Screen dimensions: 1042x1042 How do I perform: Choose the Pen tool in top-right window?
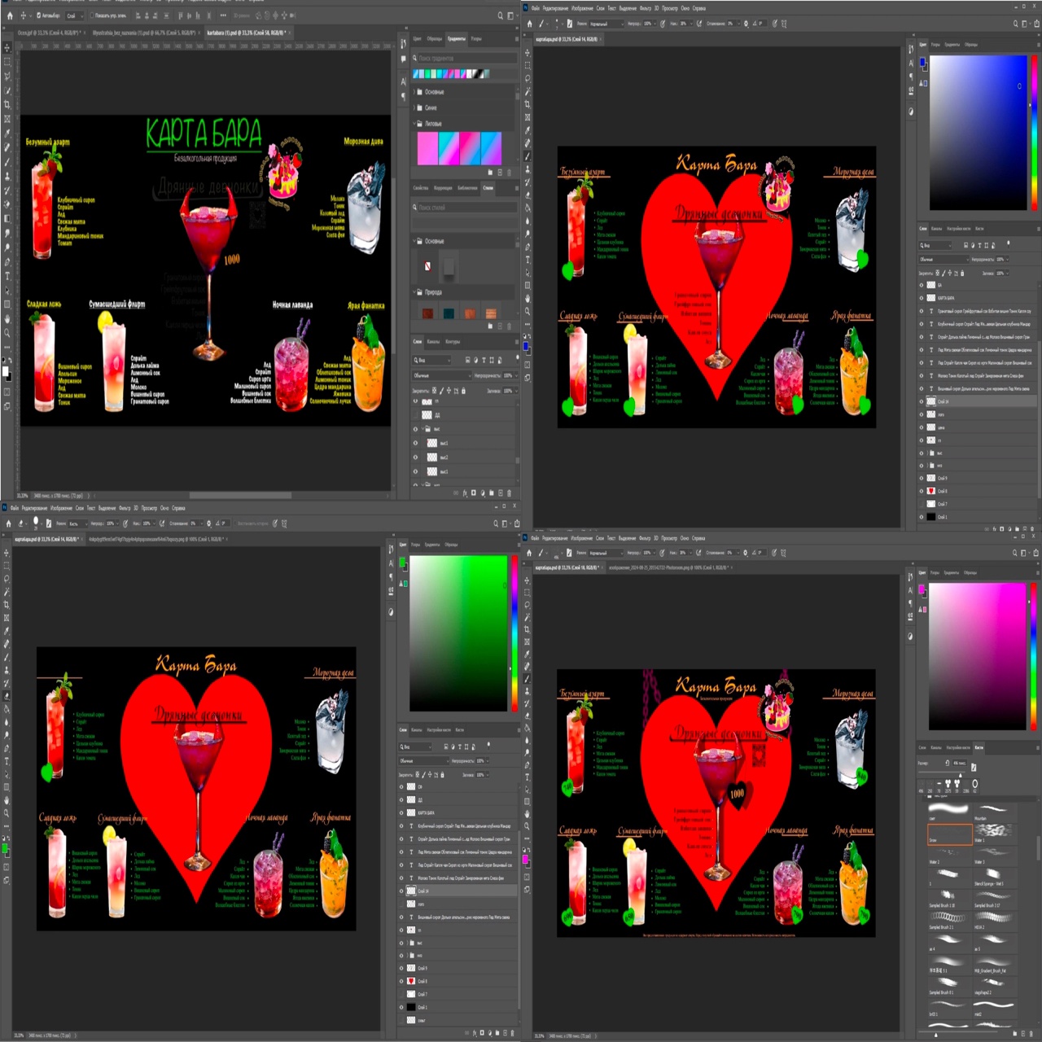point(528,247)
